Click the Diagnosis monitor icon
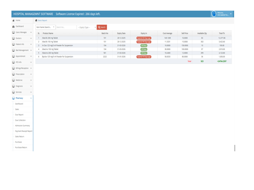 (x=13, y=86)
